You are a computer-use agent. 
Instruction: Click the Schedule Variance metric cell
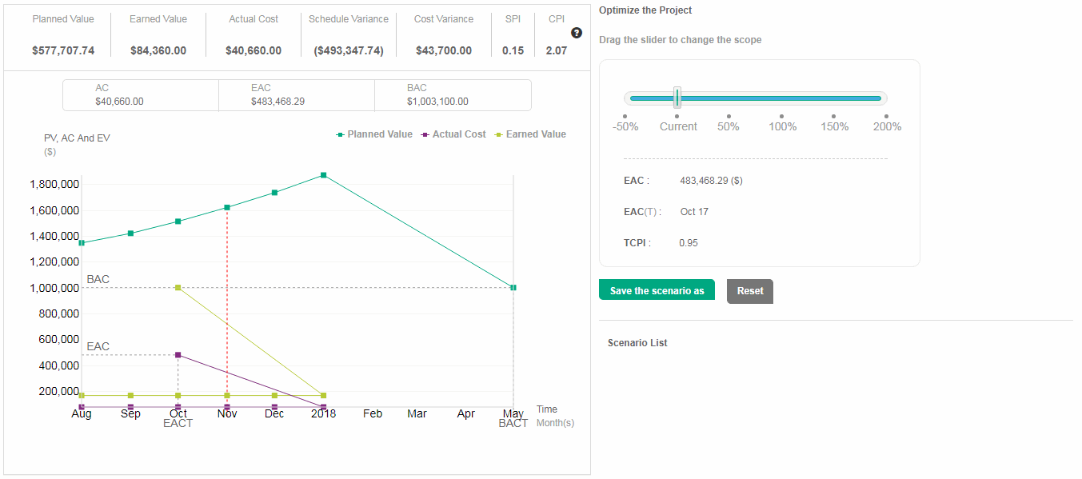coord(349,35)
